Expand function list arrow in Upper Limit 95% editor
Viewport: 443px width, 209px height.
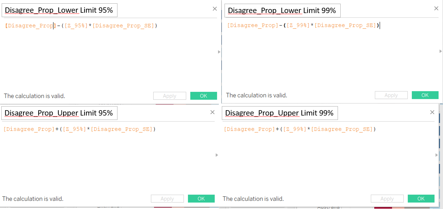pos(217,155)
